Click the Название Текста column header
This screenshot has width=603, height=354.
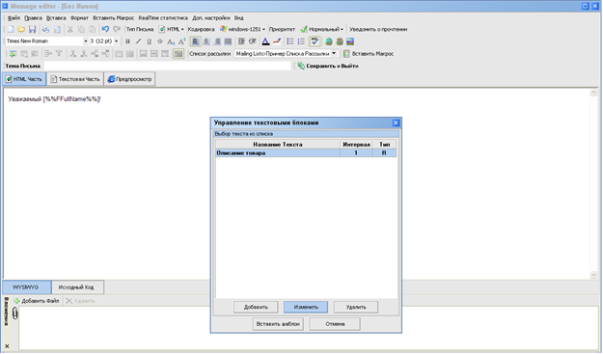pos(278,145)
